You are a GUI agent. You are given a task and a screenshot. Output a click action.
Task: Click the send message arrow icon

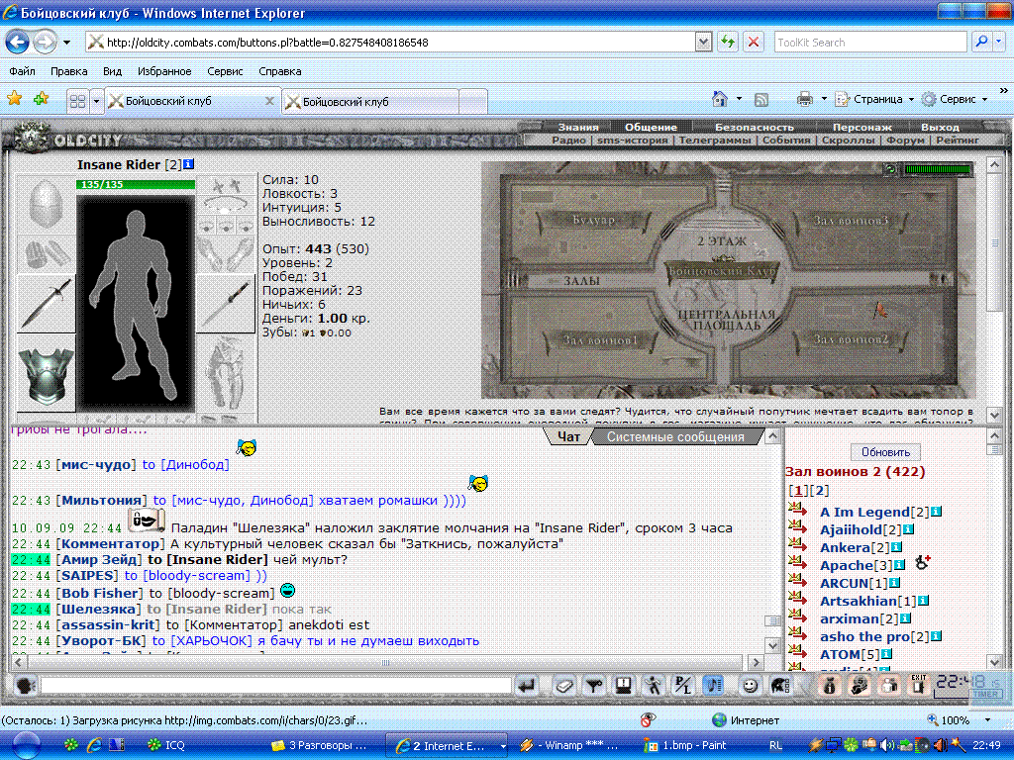[527, 685]
